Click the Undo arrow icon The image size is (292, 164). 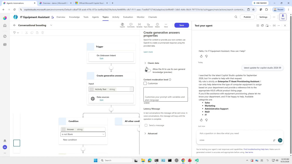14,32
